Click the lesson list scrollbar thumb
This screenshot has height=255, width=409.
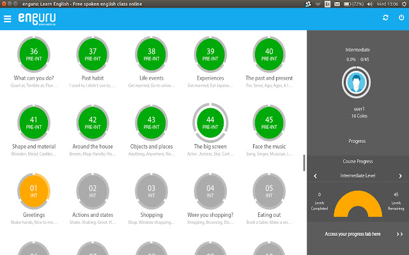click(304, 163)
